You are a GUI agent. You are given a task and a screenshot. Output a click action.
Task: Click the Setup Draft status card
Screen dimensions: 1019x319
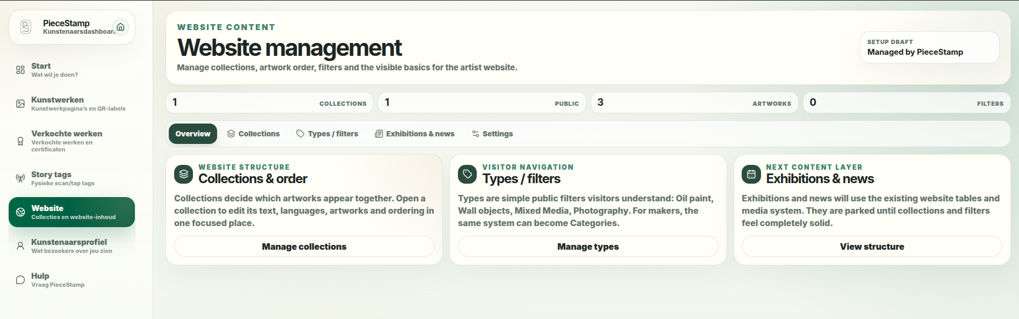tap(929, 47)
